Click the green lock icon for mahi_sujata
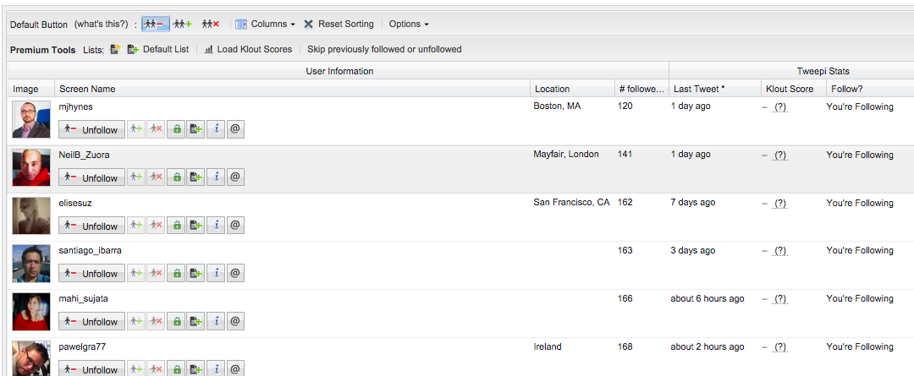This screenshot has width=914, height=376. [176, 321]
